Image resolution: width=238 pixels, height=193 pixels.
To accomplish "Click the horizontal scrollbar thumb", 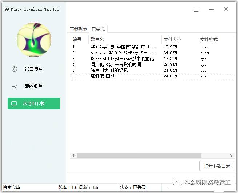I will click(139, 156).
